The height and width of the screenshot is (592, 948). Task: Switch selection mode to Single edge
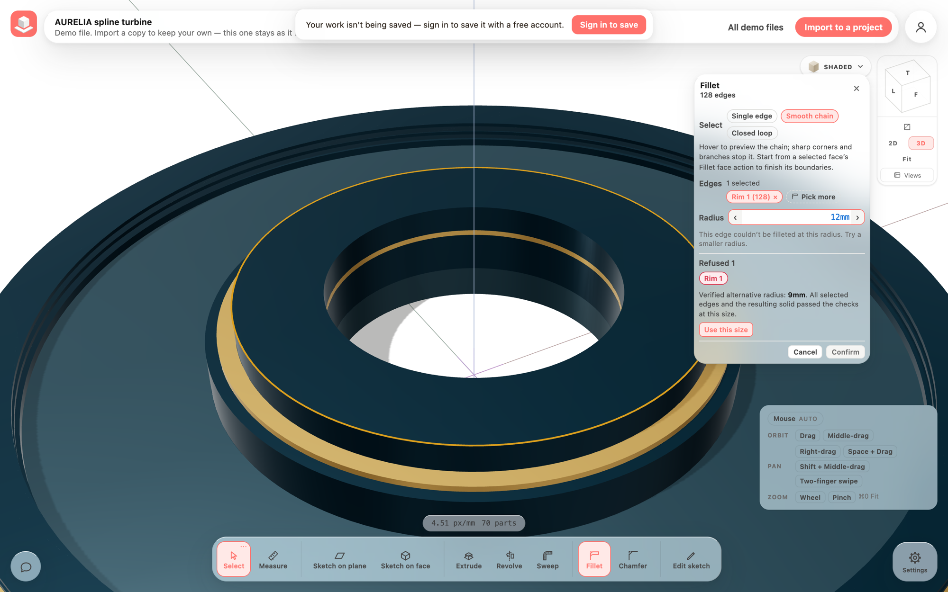[752, 116]
